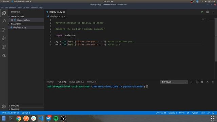Change language mode via Python
The width and height of the screenshot is (217, 122).
click(x=195, y=113)
